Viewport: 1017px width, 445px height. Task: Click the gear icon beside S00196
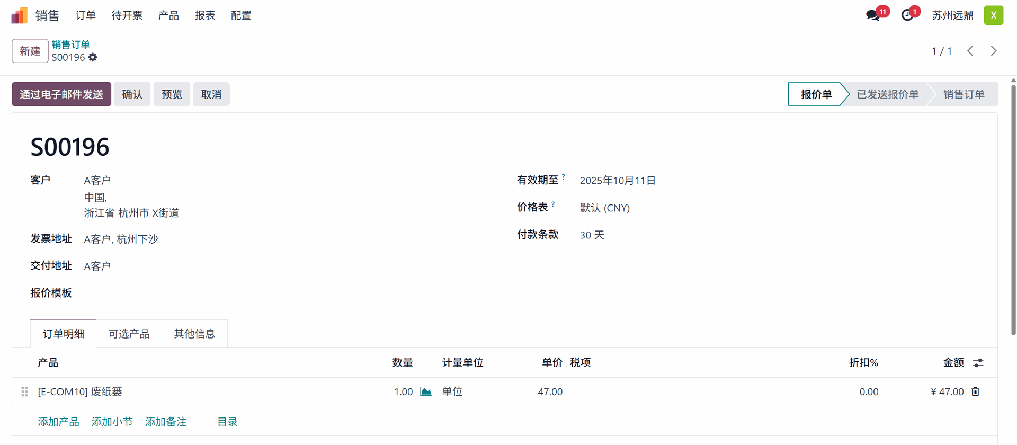click(93, 57)
